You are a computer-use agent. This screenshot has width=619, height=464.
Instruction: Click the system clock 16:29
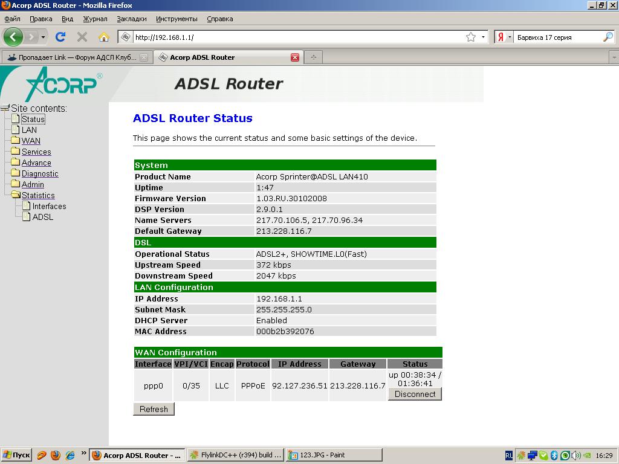coord(604,456)
